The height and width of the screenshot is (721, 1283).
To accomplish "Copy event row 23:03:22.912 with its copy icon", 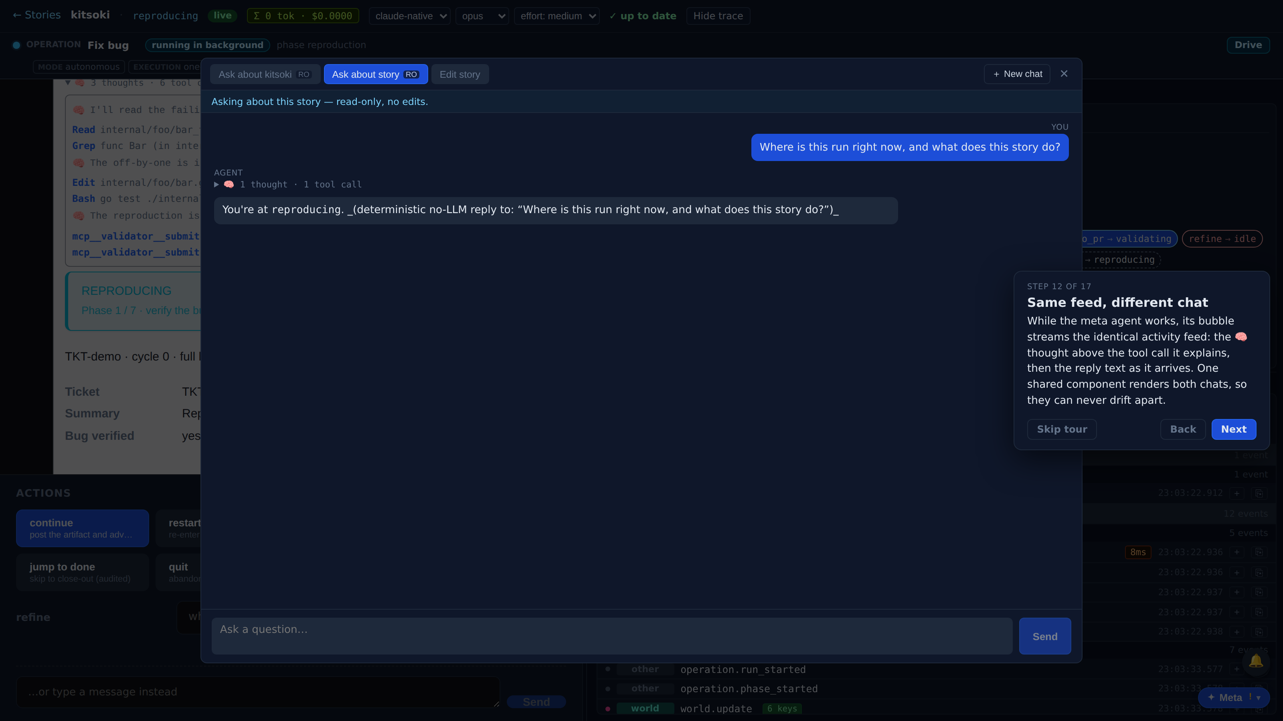I will [x=1259, y=493].
